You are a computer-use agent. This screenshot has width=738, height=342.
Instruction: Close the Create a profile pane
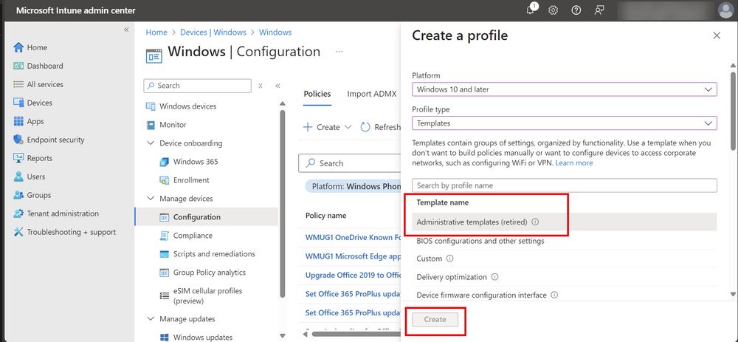click(x=717, y=35)
